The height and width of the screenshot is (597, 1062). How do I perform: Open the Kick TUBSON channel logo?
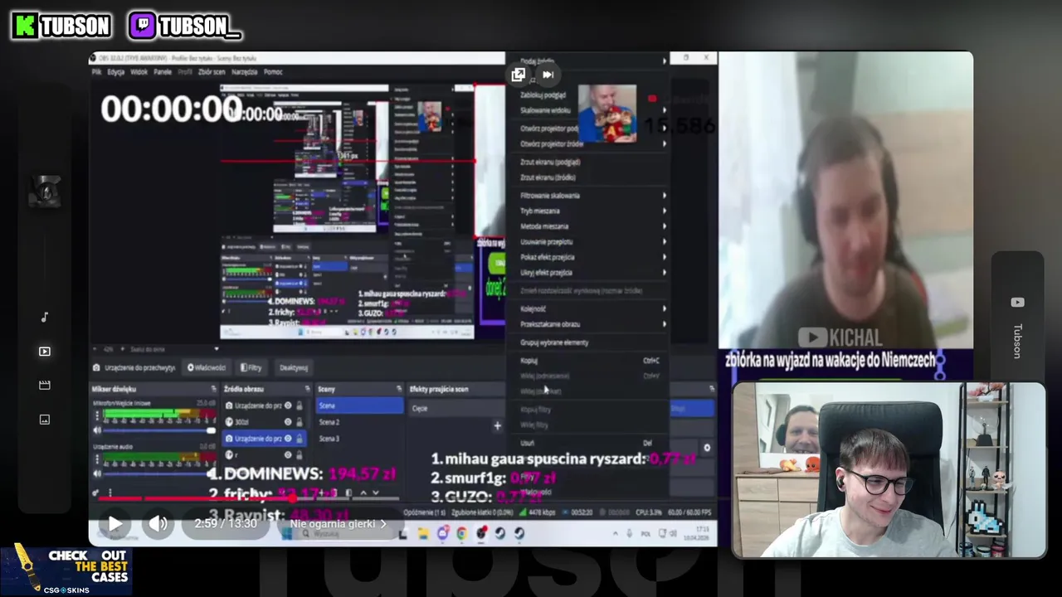point(62,27)
